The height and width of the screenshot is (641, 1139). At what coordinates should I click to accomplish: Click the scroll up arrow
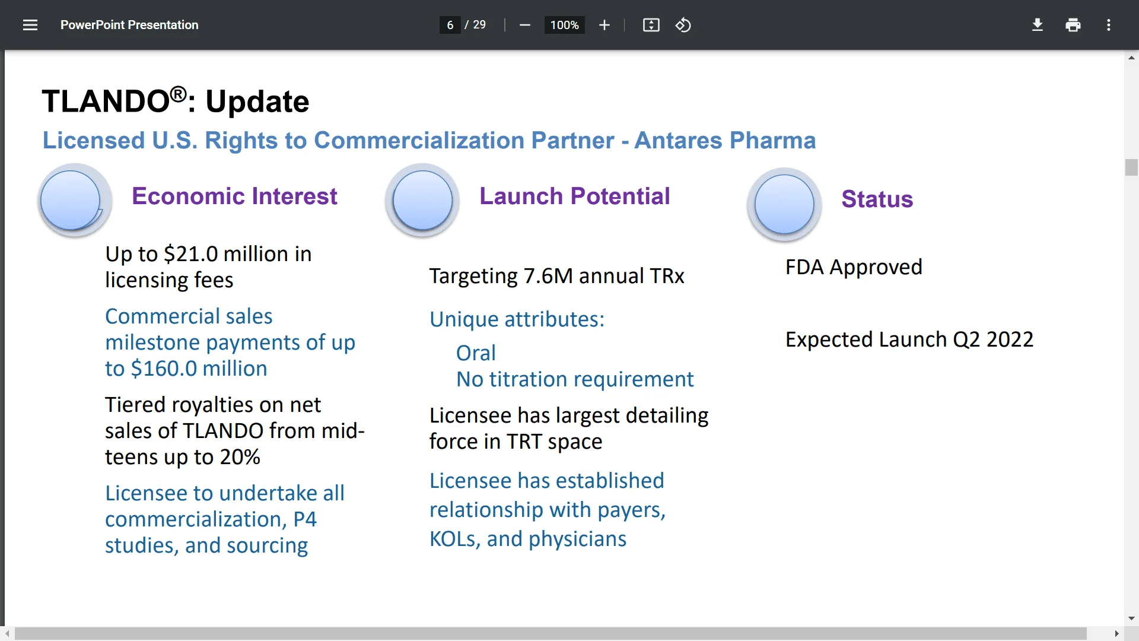point(1131,58)
